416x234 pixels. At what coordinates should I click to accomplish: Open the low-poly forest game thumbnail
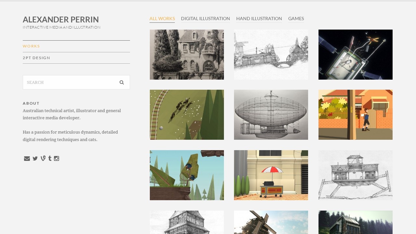187,175
